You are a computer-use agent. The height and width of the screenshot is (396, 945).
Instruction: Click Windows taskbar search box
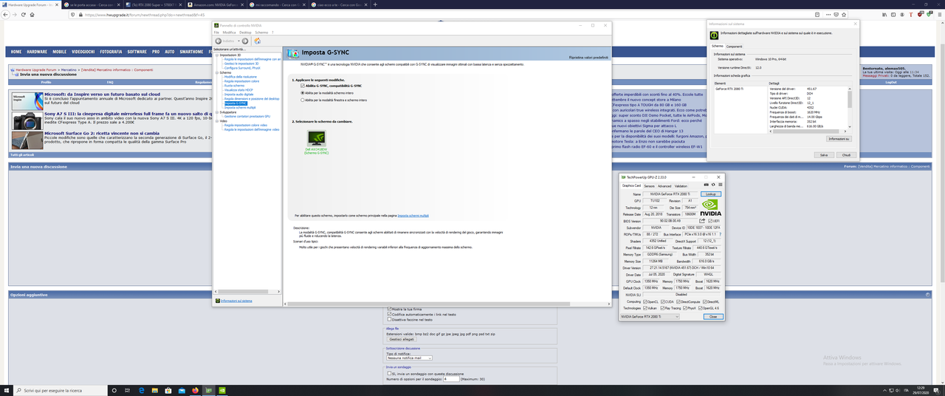click(x=61, y=389)
